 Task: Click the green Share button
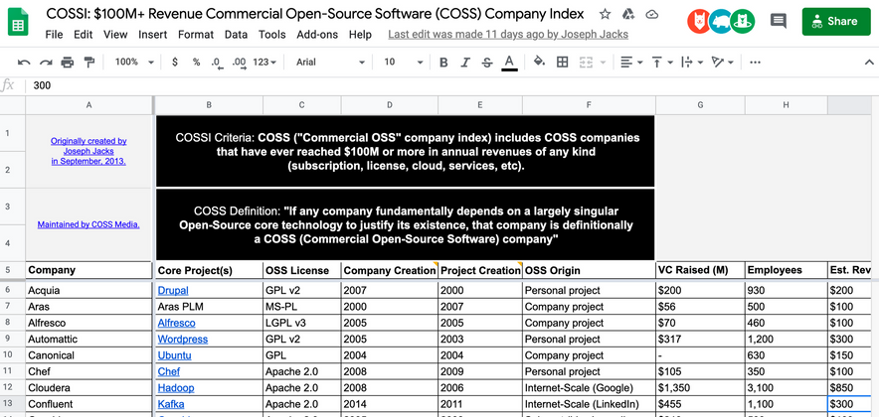click(836, 21)
